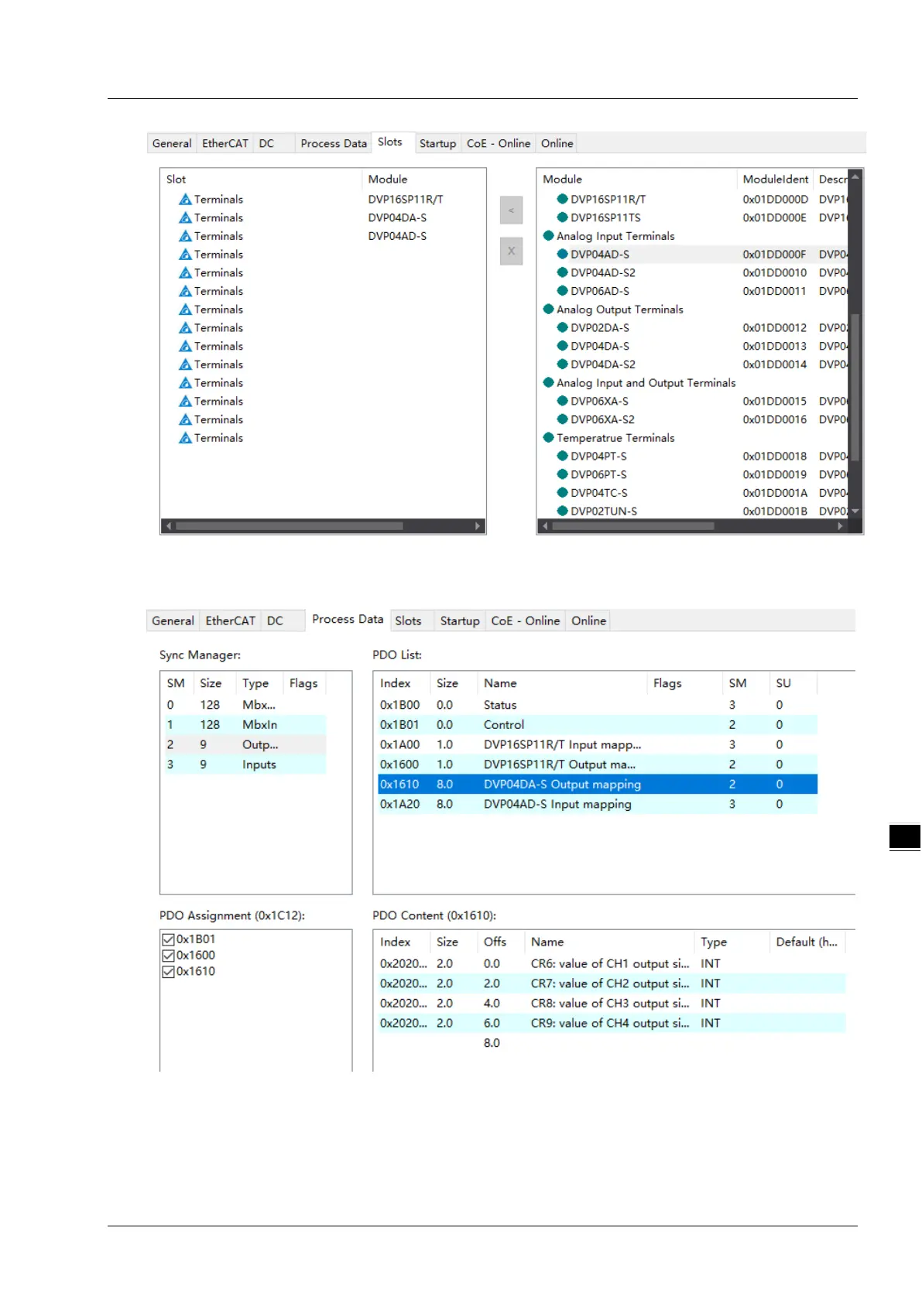Open the Startup tab in the Slots view
Image resolution: width=922 pixels, height=1303 pixels.
click(437, 143)
